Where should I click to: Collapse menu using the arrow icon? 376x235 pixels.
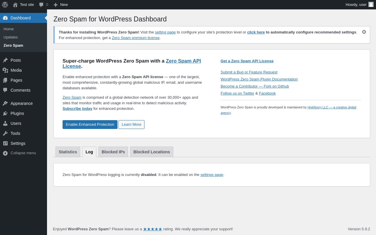point(5,153)
